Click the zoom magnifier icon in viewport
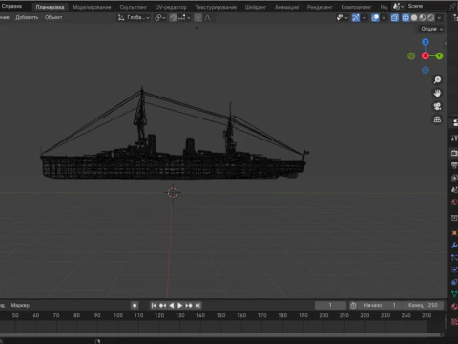 coord(437,79)
